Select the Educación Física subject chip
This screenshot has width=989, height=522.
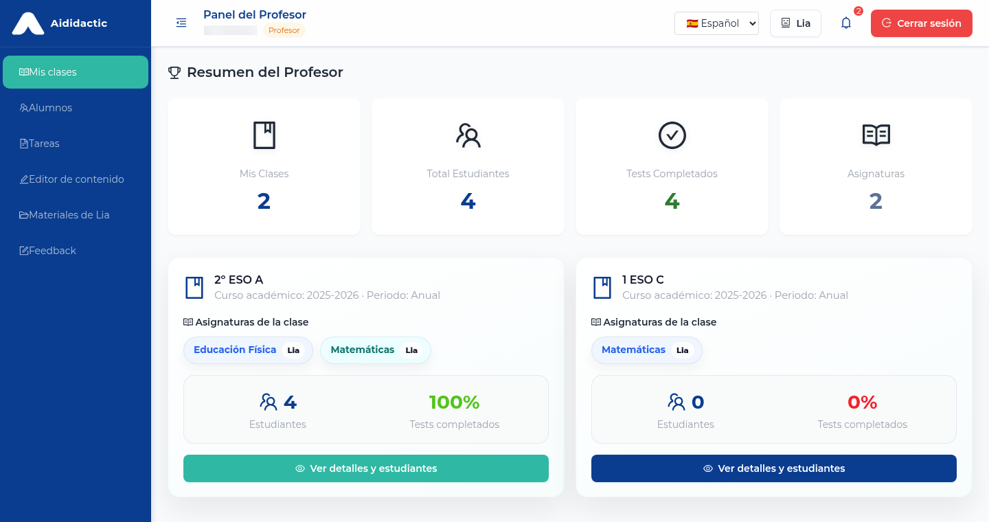tap(248, 350)
